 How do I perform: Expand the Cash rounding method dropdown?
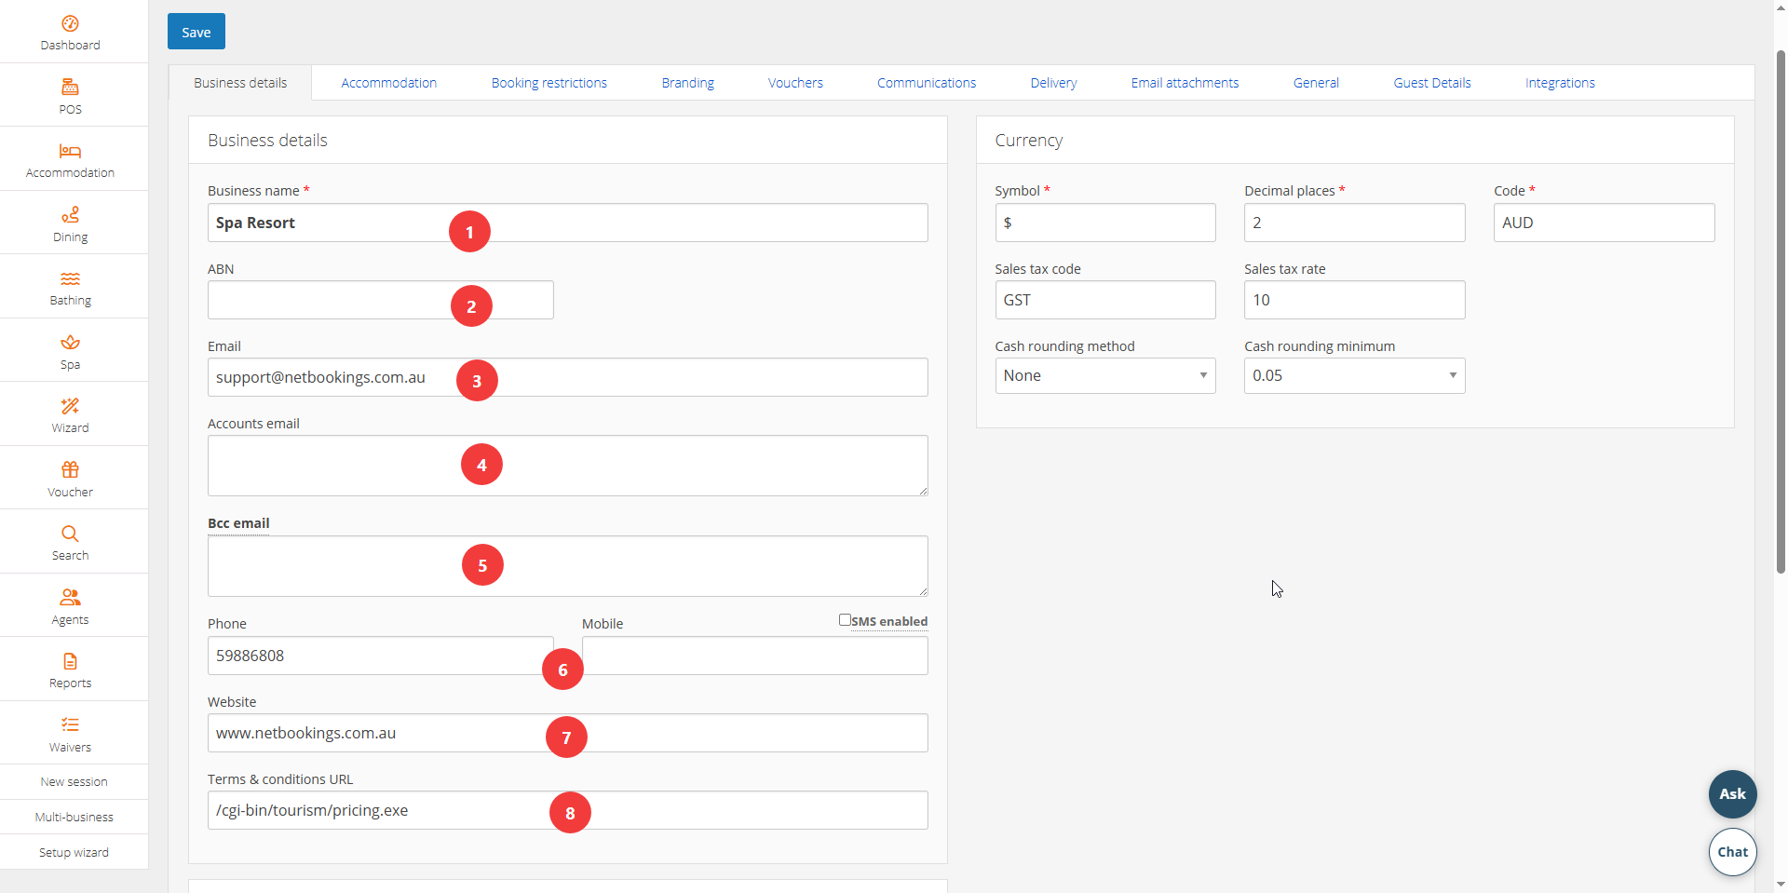tap(1105, 376)
